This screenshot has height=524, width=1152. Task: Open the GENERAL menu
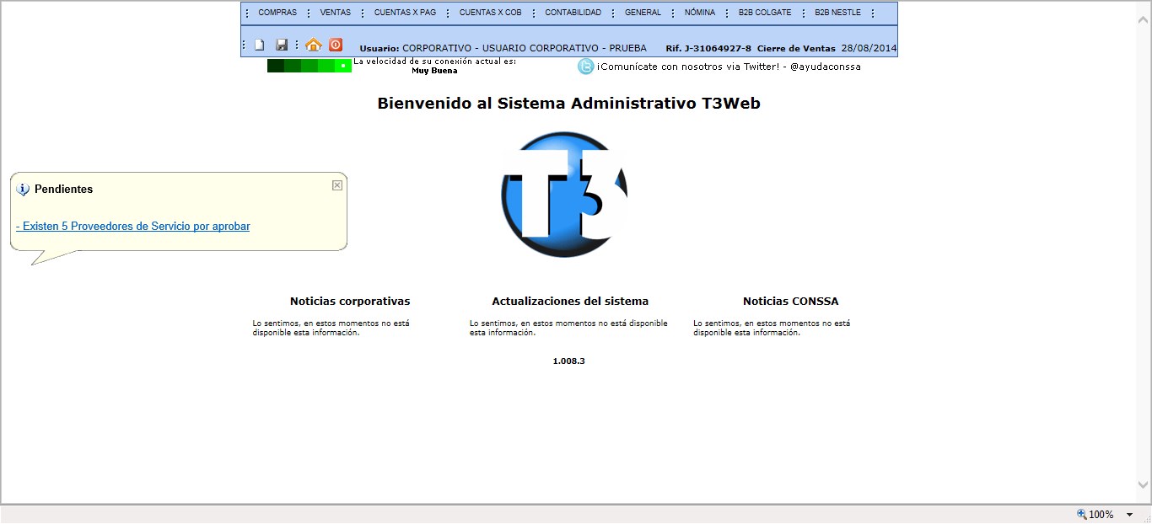[x=643, y=13]
